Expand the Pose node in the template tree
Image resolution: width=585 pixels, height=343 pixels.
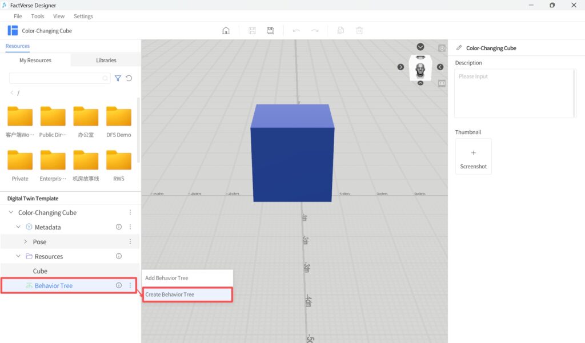click(x=25, y=241)
